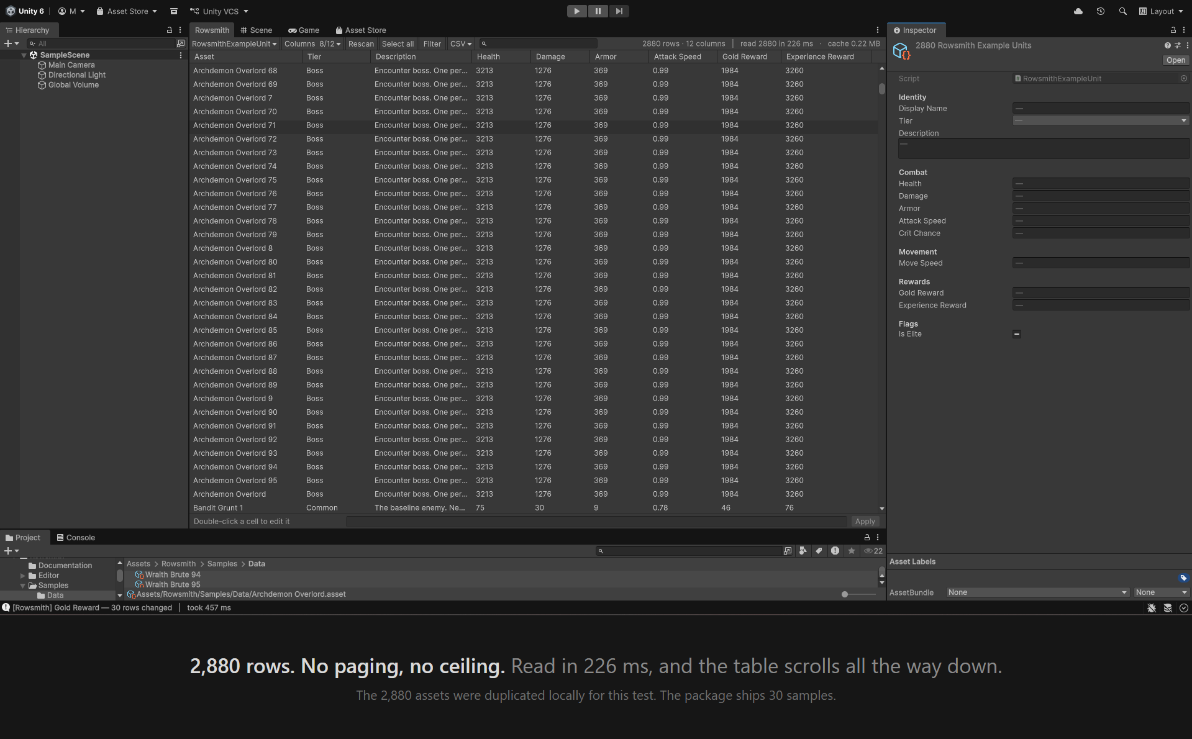The height and width of the screenshot is (739, 1192).
Task: Open the RowsmithExampleUnit type dropdown
Action: point(234,43)
